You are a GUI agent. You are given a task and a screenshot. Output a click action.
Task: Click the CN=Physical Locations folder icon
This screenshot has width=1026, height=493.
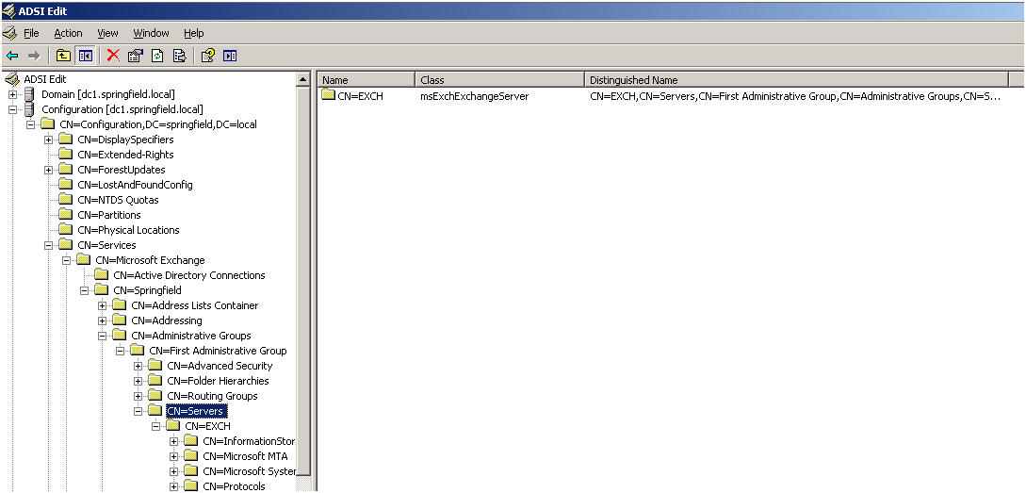click(65, 230)
